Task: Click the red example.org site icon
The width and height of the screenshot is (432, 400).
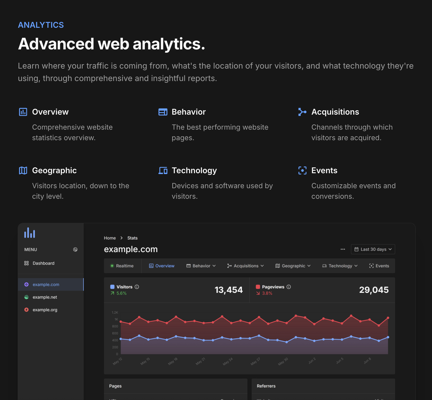Action: pyautogui.click(x=26, y=310)
